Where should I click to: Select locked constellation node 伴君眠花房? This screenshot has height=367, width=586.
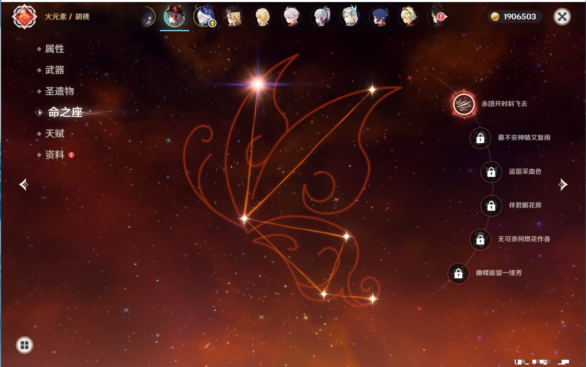[x=491, y=206]
